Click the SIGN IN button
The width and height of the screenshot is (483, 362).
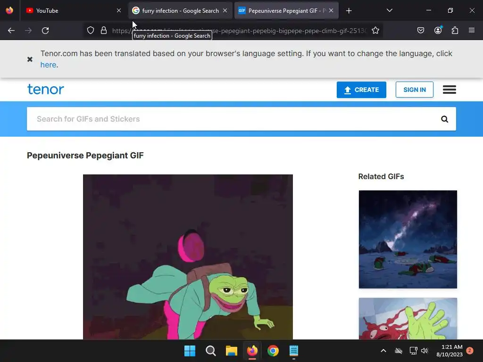pos(414,90)
